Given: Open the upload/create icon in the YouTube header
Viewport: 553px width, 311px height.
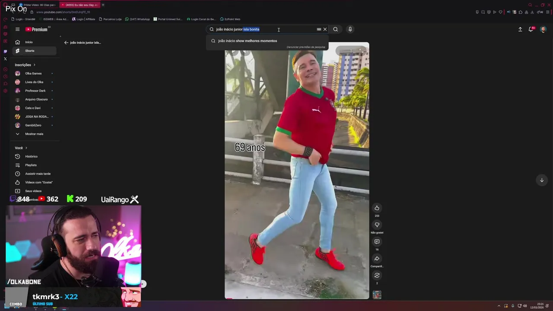Looking at the screenshot, I should point(520,29).
